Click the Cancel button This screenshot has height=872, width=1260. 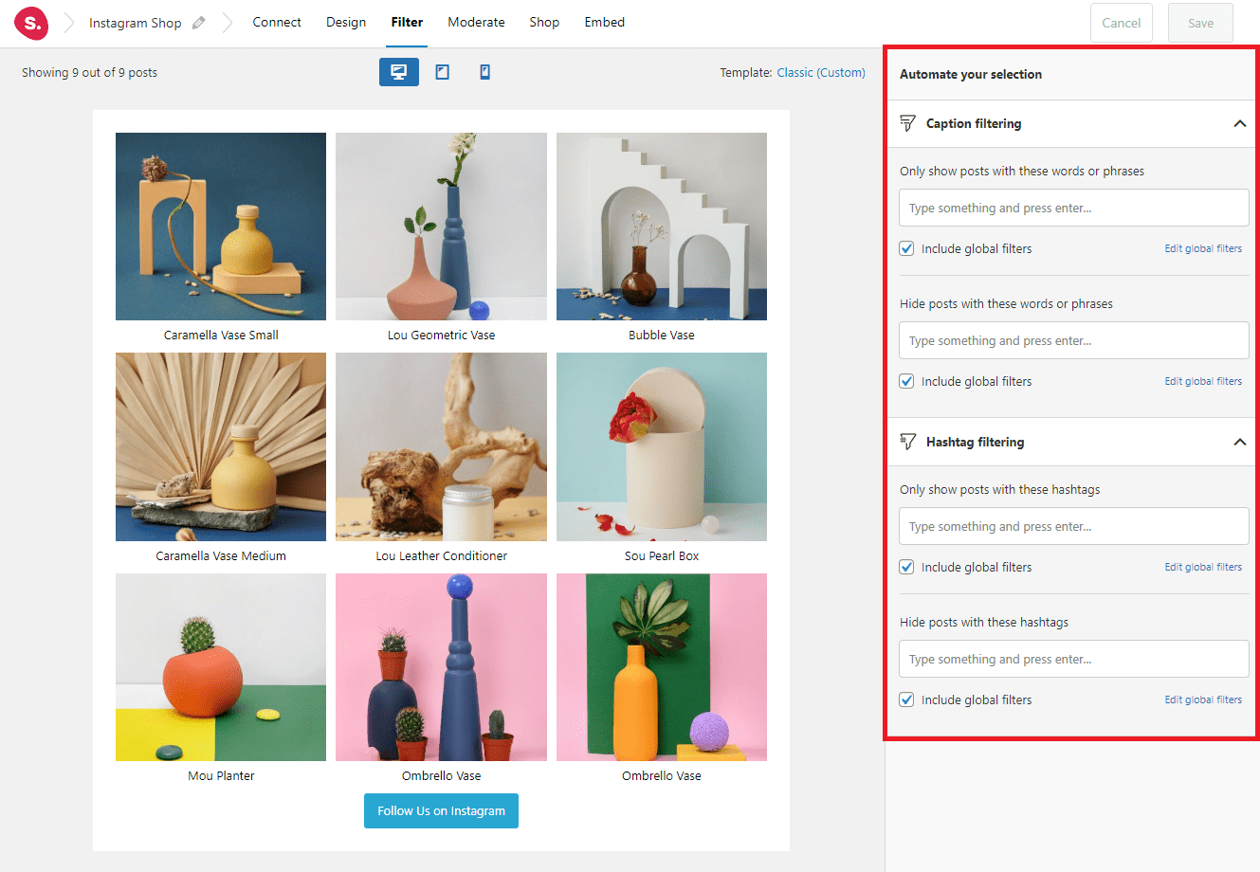[1122, 23]
